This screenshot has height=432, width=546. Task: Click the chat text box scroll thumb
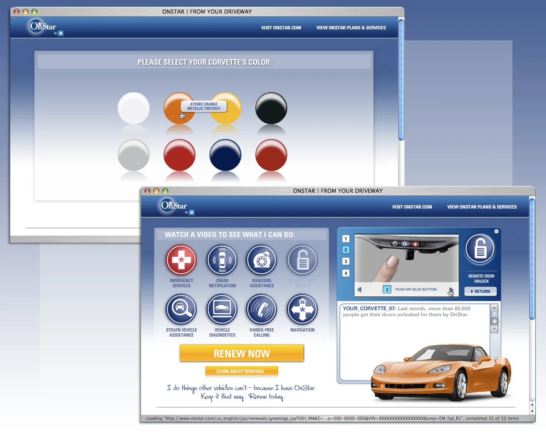coord(494,321)
